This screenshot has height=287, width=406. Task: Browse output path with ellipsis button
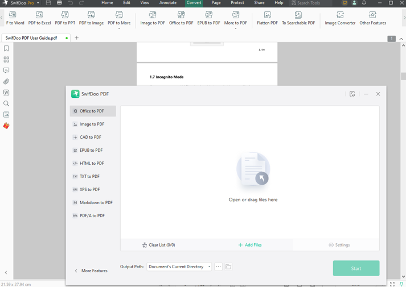click(x=218, y=267)
